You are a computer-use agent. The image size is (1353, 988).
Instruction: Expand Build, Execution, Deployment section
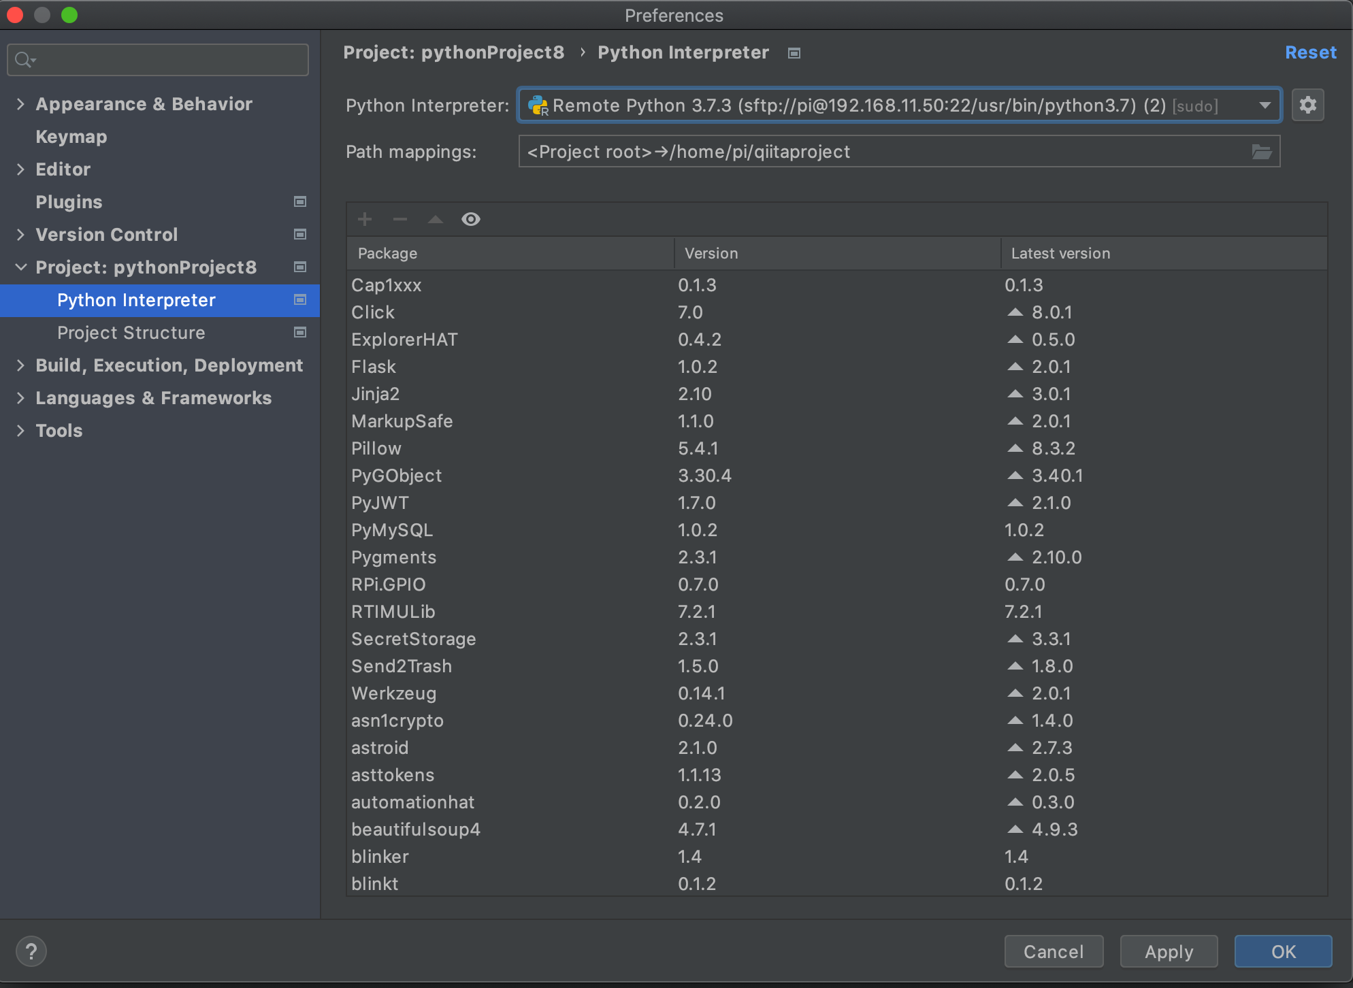point(20,365)
